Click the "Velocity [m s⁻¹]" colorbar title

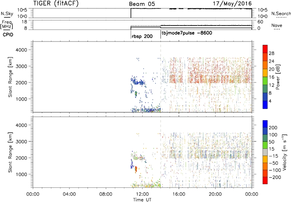284,152
